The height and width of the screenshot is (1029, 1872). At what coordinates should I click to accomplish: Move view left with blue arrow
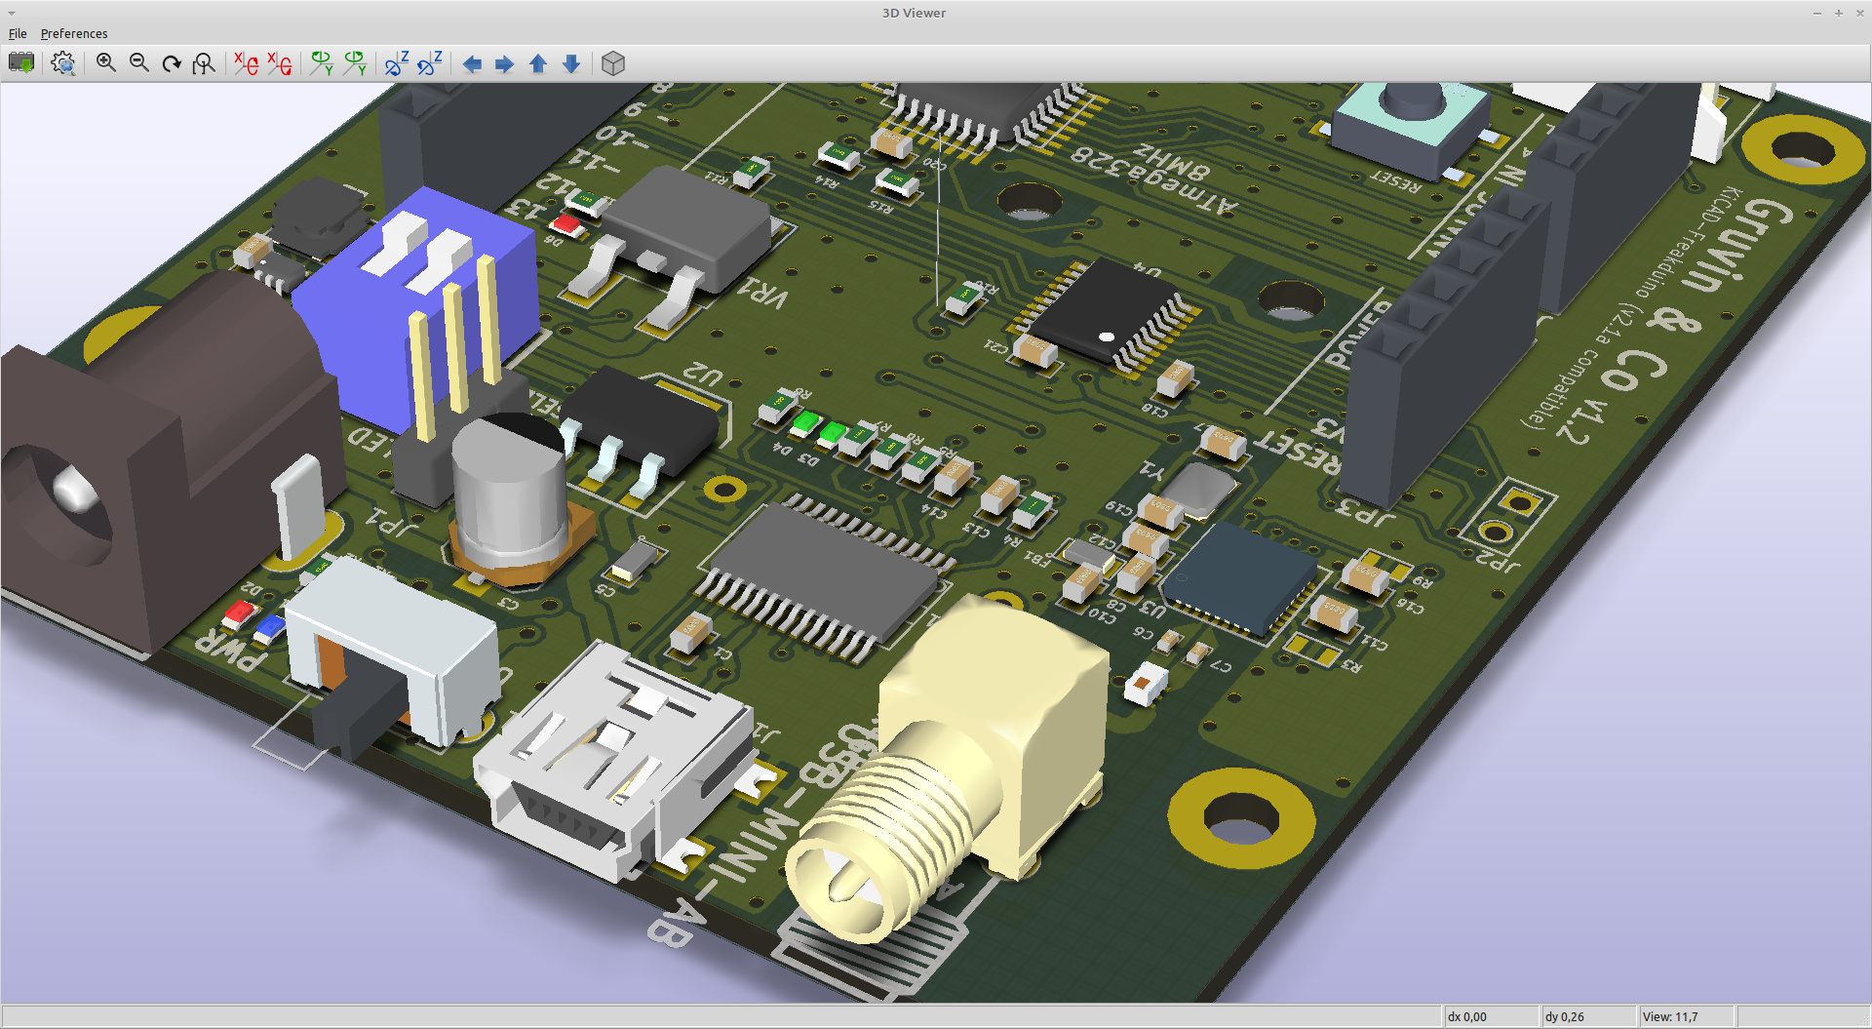point(472,63)
